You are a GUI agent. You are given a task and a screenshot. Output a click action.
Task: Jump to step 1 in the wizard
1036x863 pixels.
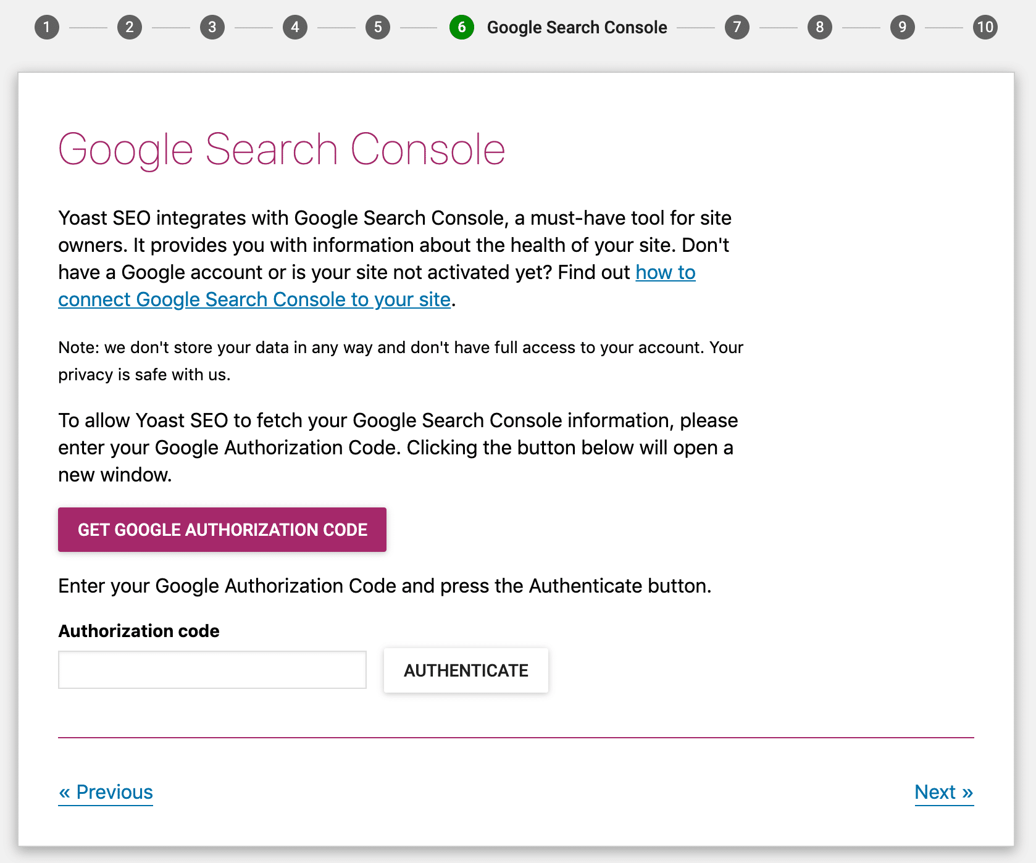pyautogui.click(x=48, y=27)
